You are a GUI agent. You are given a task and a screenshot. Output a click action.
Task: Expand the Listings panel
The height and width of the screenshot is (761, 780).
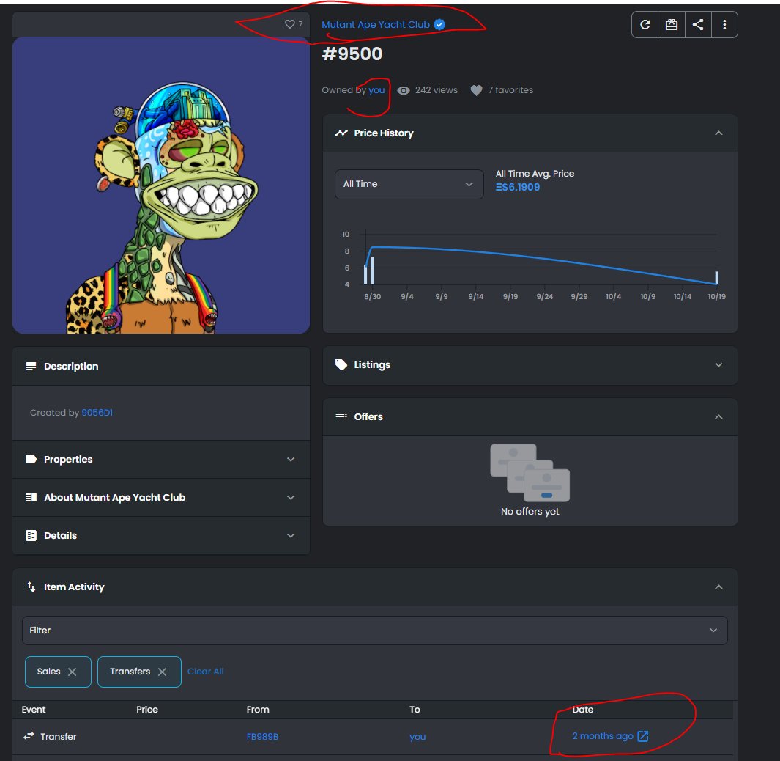718,364
